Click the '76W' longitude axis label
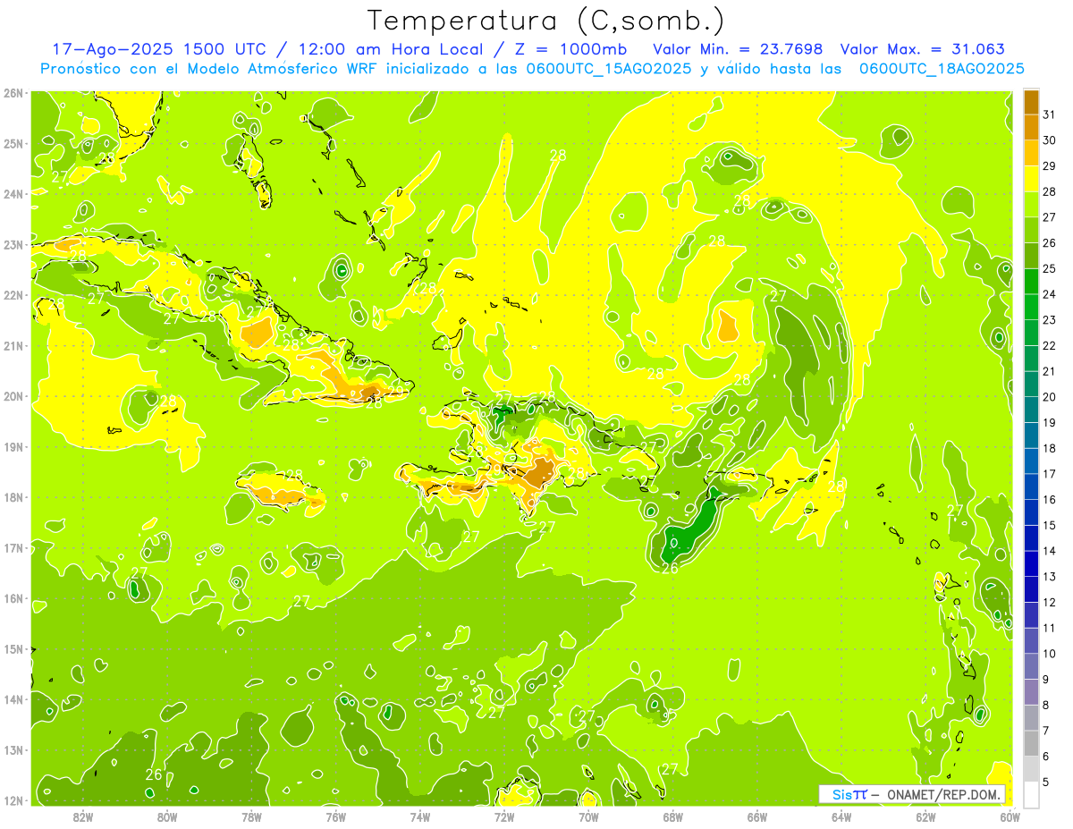 [335, 816]
